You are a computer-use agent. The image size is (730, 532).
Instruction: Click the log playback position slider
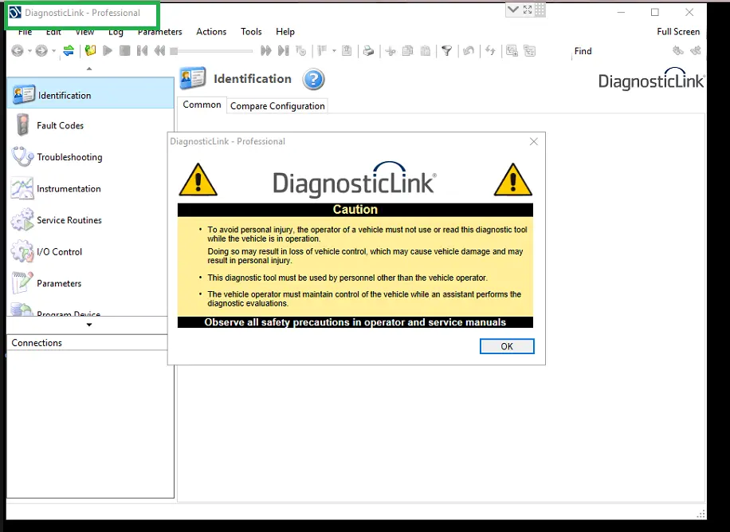(211, 51)
